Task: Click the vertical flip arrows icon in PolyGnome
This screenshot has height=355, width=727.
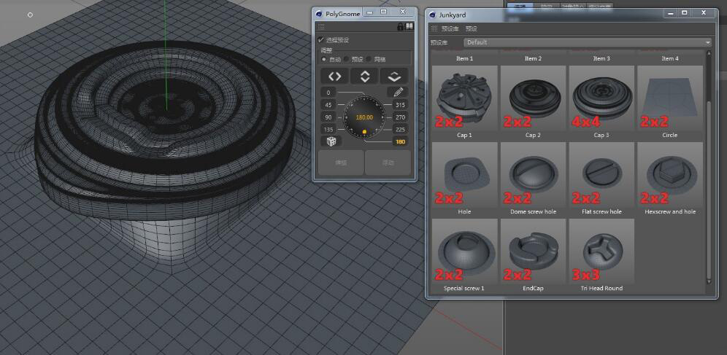Action: tap(364, 77)
